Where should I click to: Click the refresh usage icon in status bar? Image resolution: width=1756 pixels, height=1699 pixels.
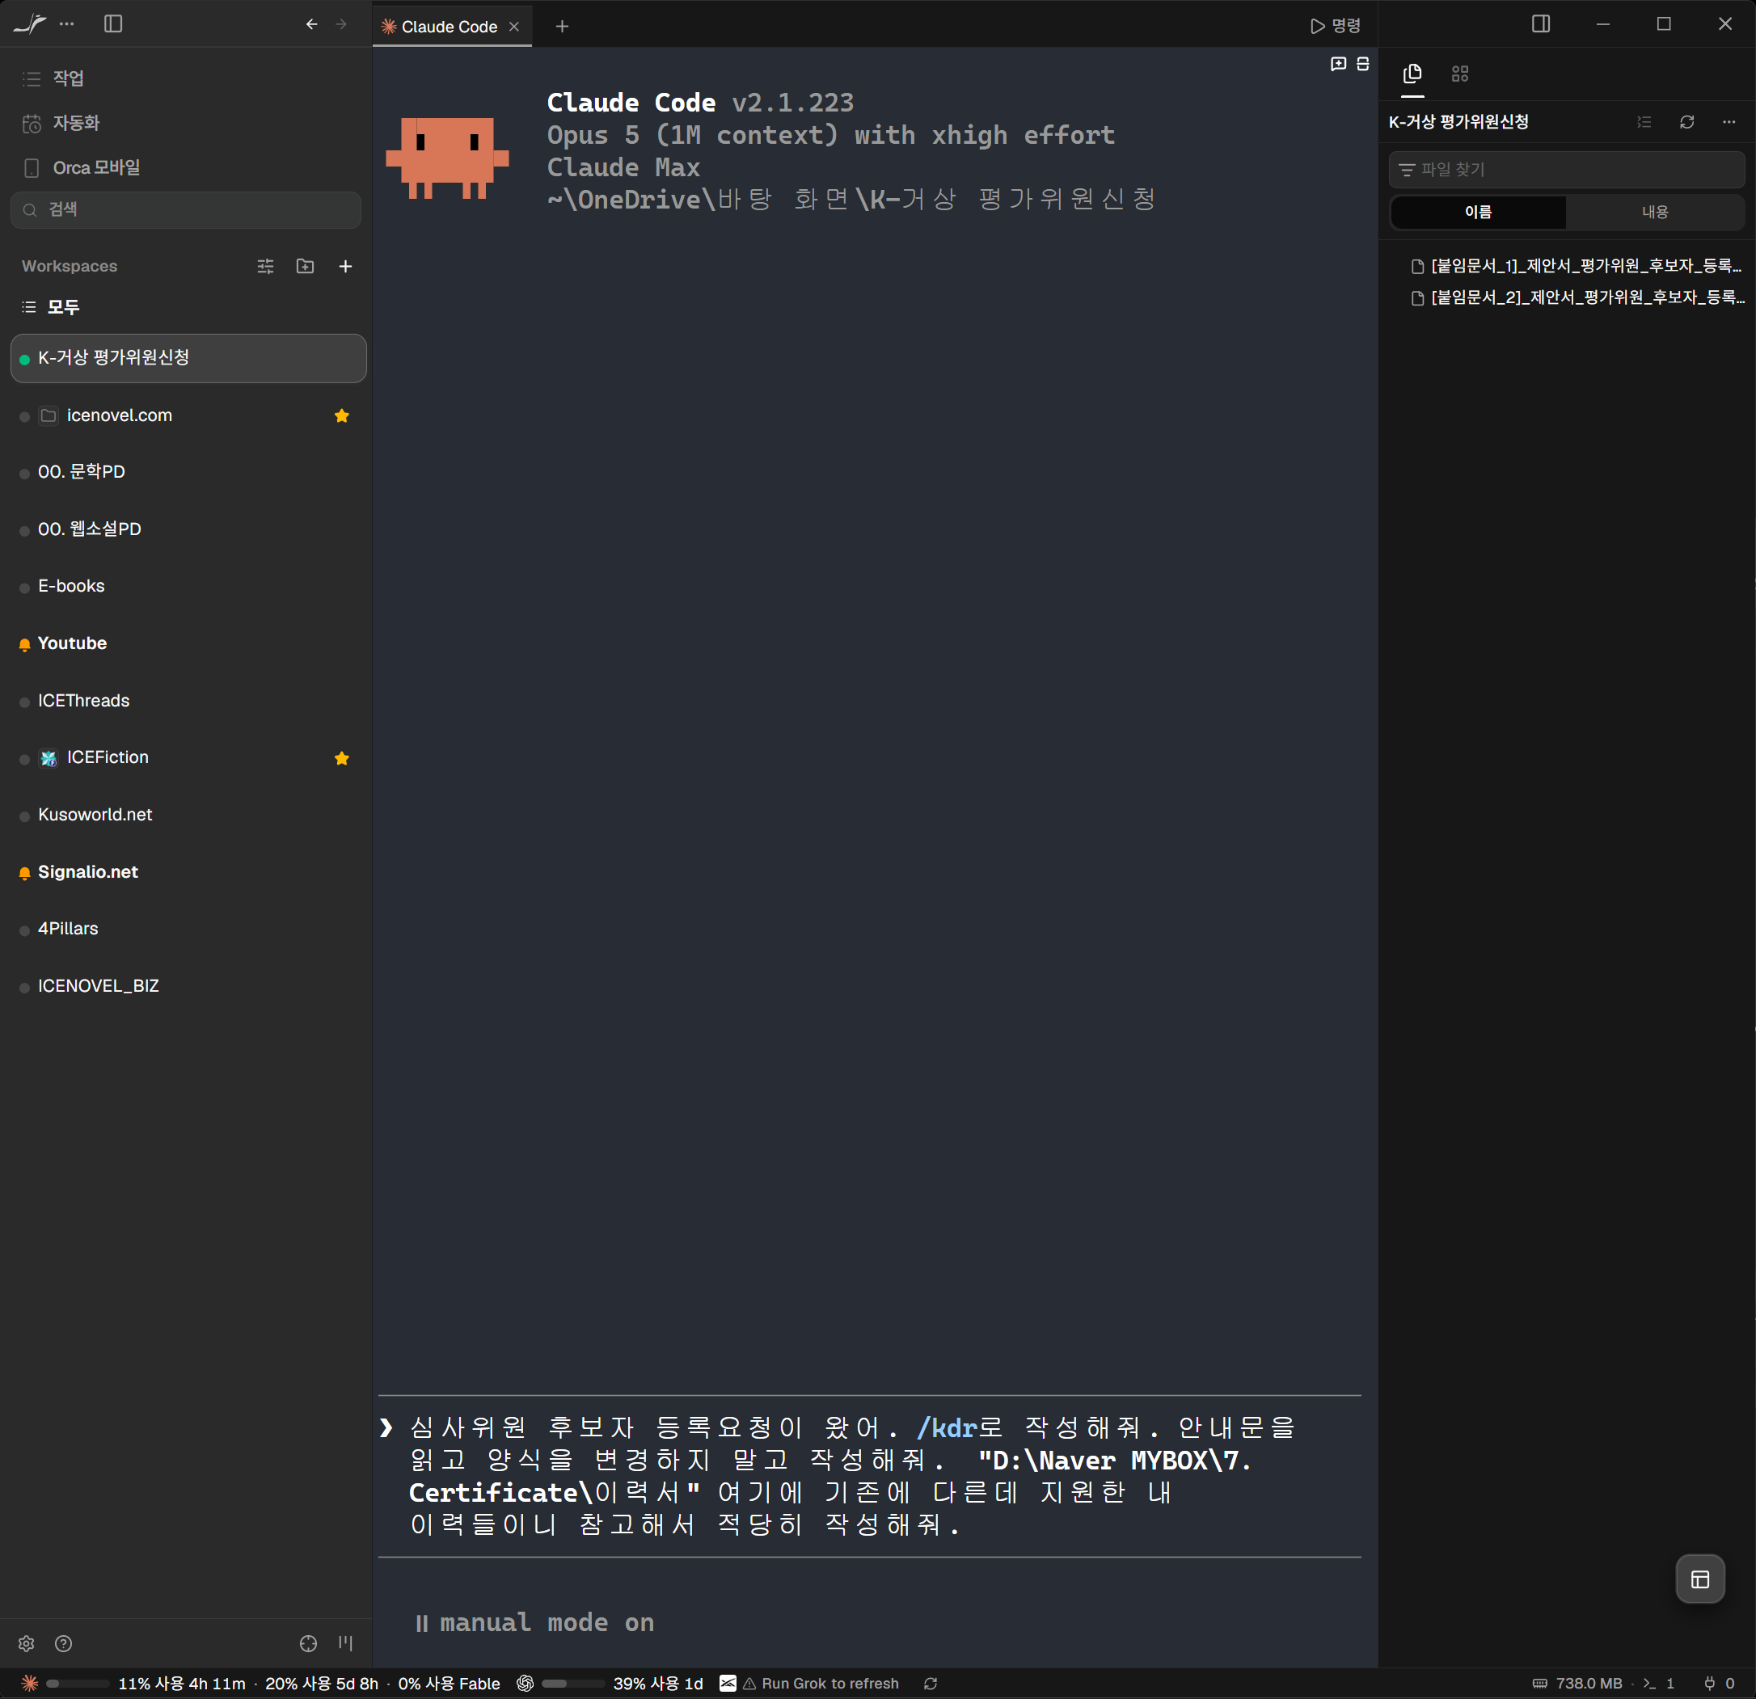[x=930, y=1684]
